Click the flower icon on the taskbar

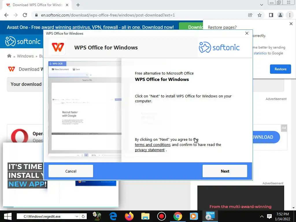(97, 216)
